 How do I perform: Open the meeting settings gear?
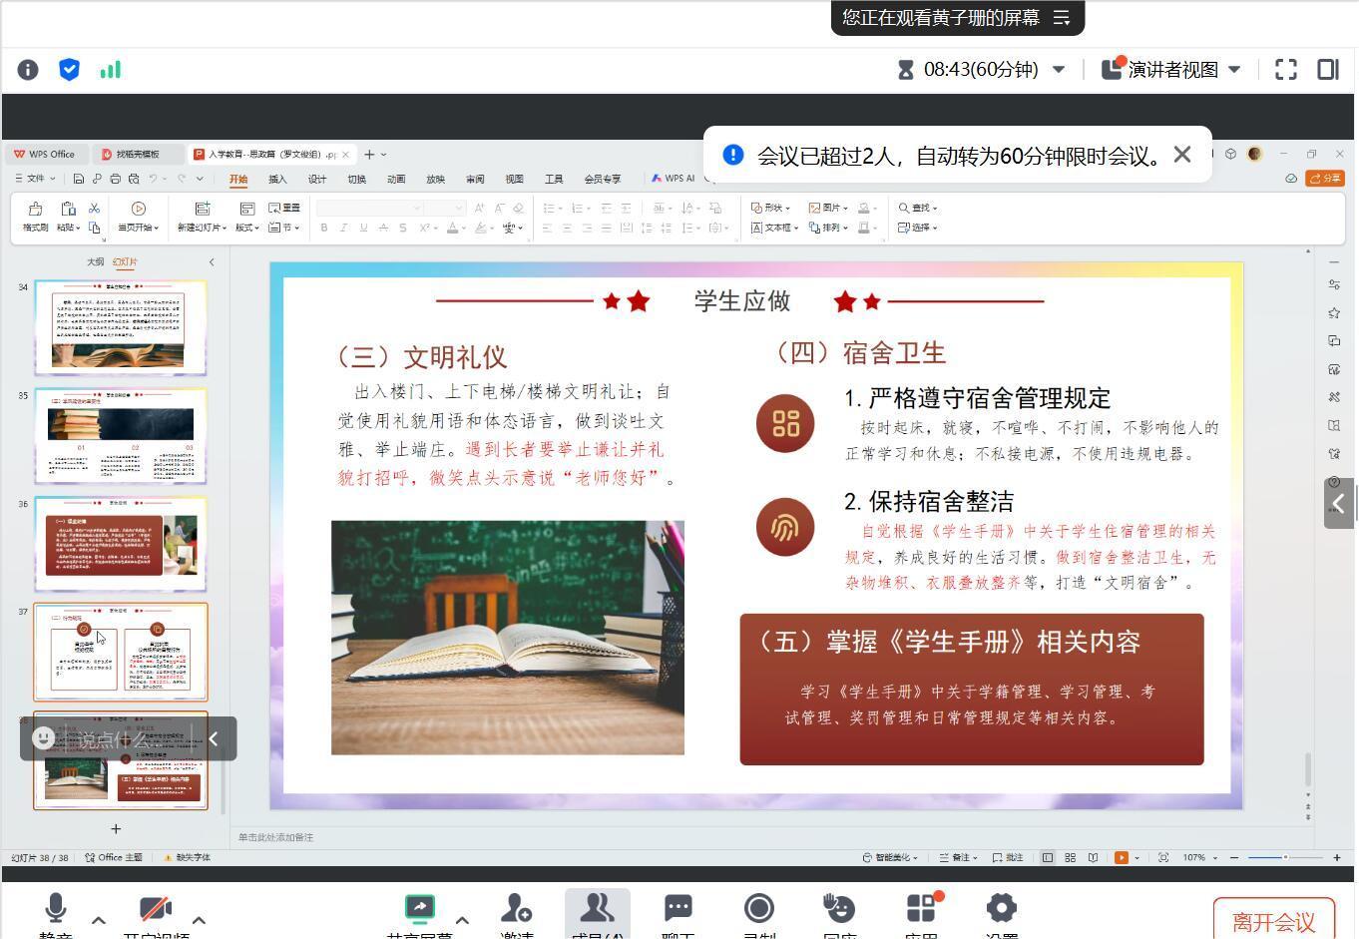1001,909
